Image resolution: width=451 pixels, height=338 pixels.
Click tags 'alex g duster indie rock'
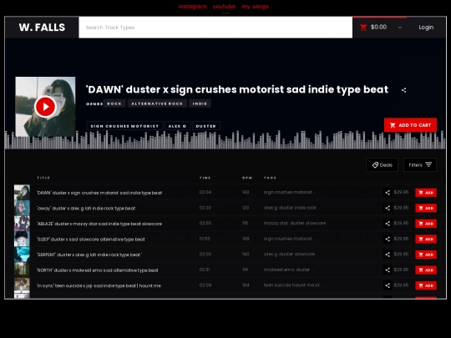(x=290, y=208)
